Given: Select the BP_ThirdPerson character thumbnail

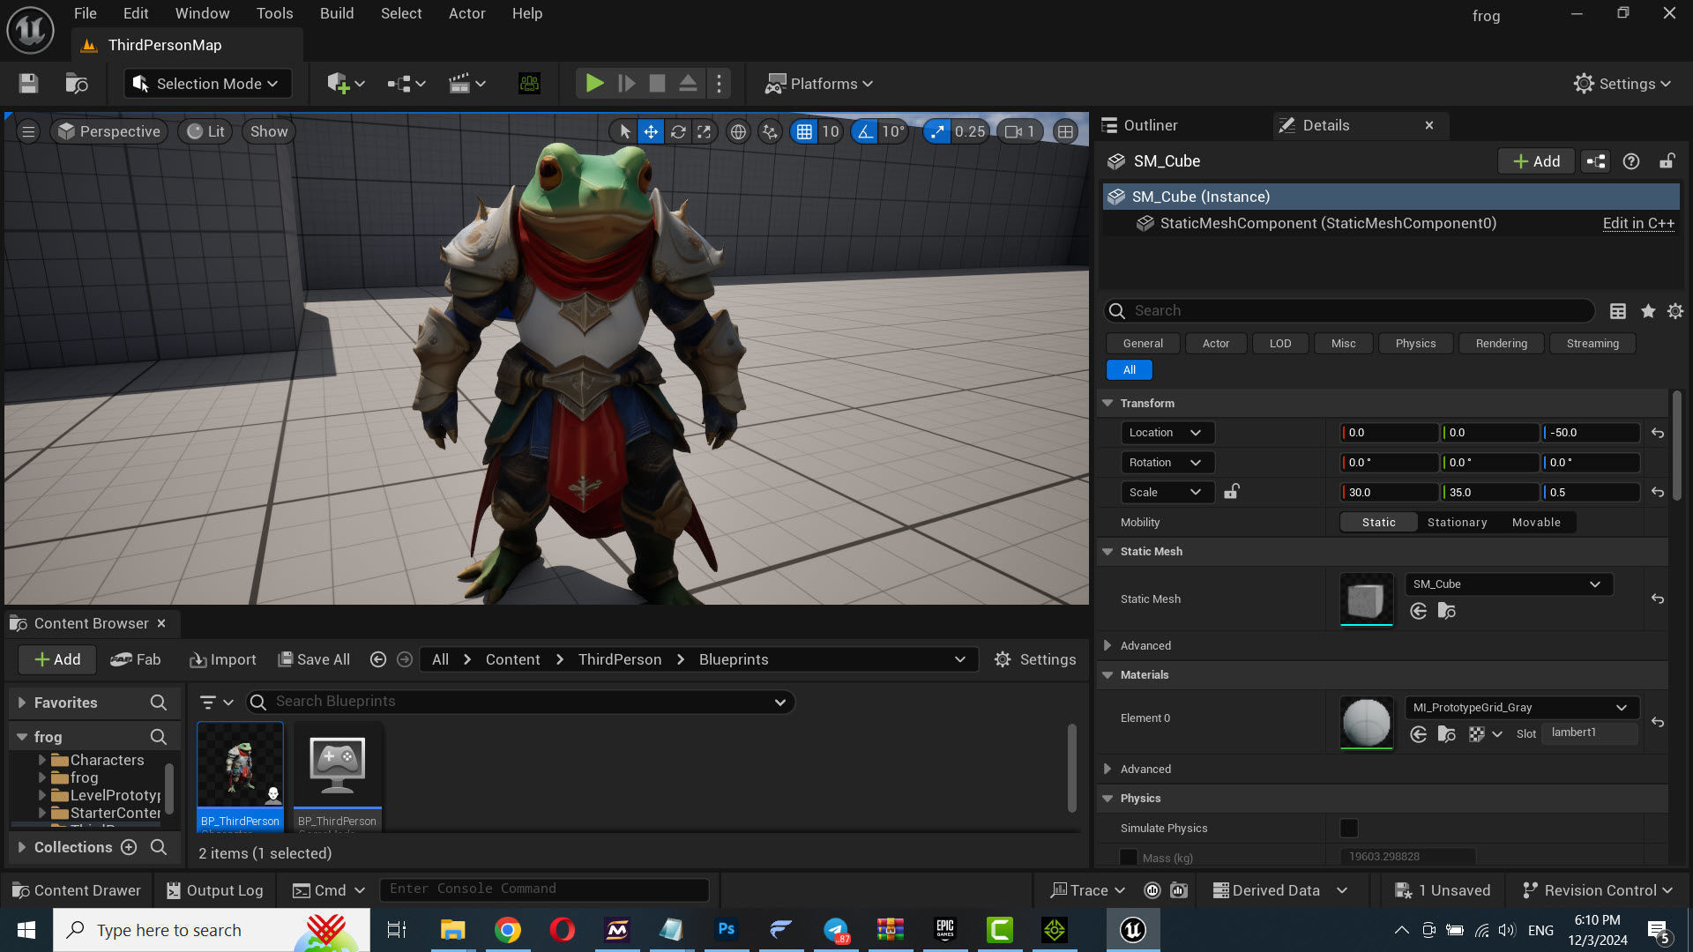Looking at the screenshot, I should pyautogui.click(x=241, y=766).
